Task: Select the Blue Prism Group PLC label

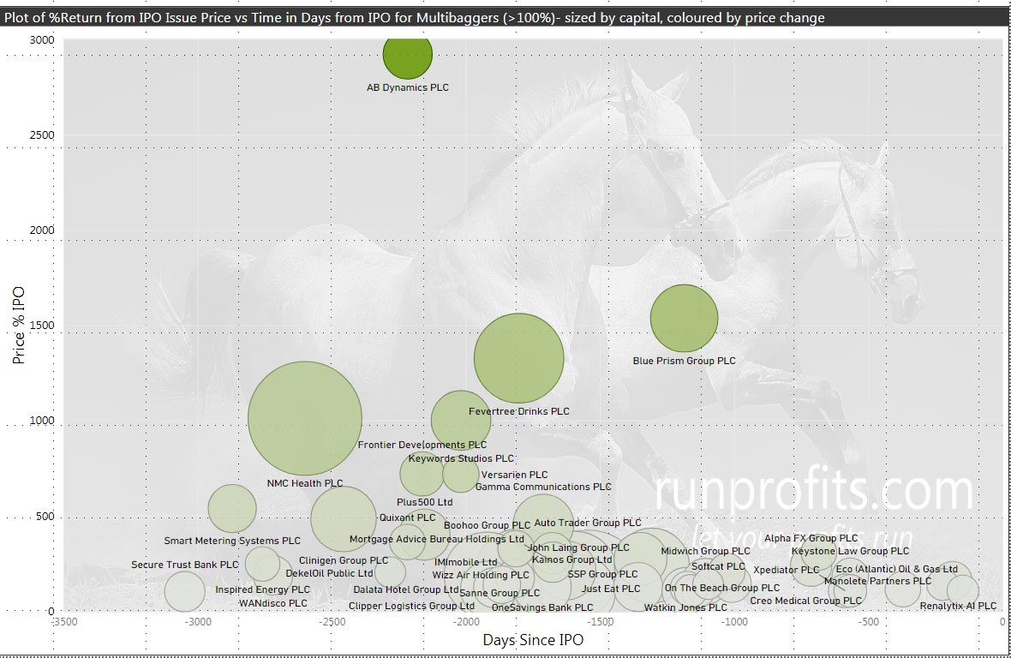Action: tap(684, 361)
